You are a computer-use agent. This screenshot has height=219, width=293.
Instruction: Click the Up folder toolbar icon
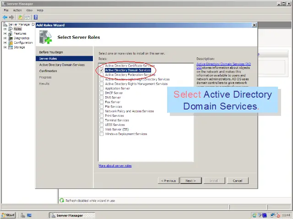[x=20, y=17]
